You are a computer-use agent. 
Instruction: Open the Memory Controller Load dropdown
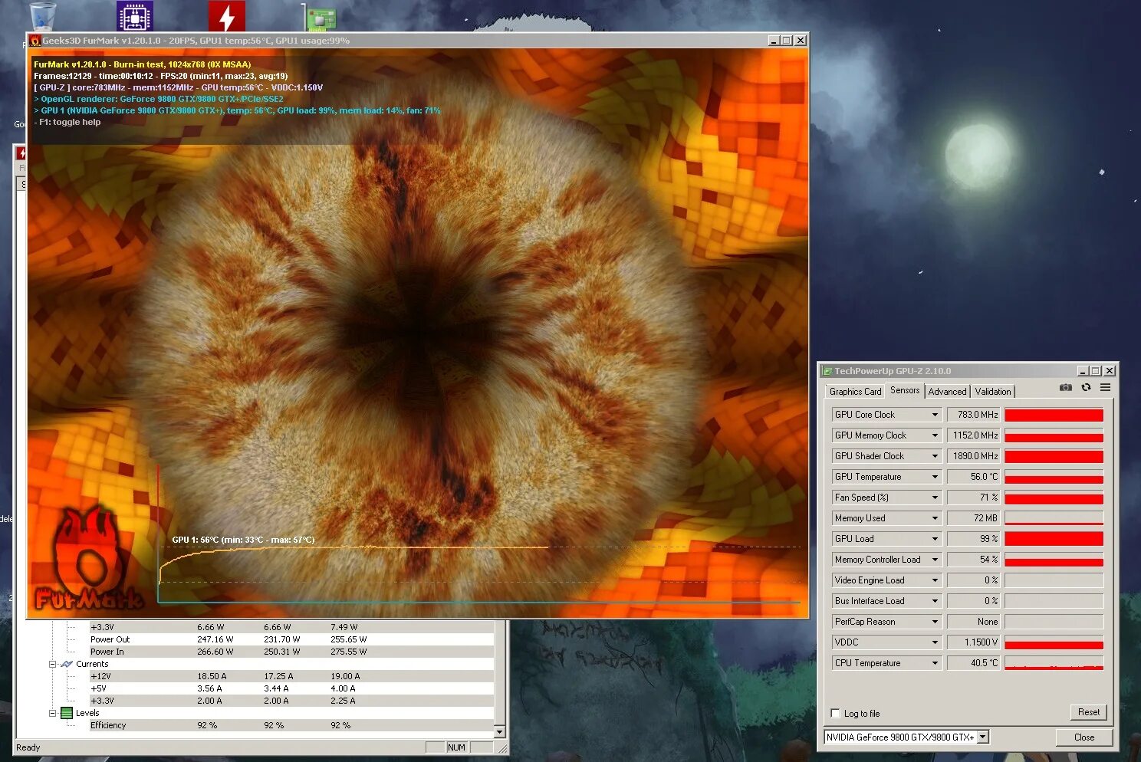point(935,560)
